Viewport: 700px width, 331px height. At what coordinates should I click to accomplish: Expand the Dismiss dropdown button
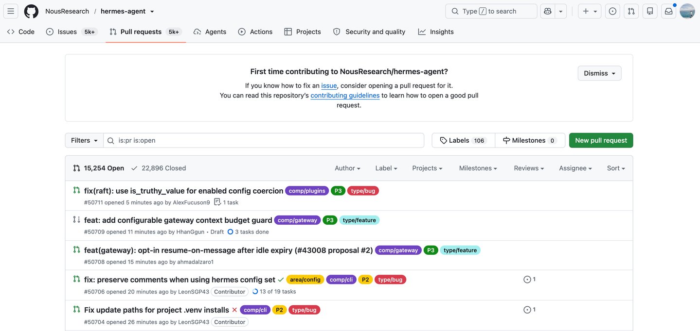tap(599, 73)
